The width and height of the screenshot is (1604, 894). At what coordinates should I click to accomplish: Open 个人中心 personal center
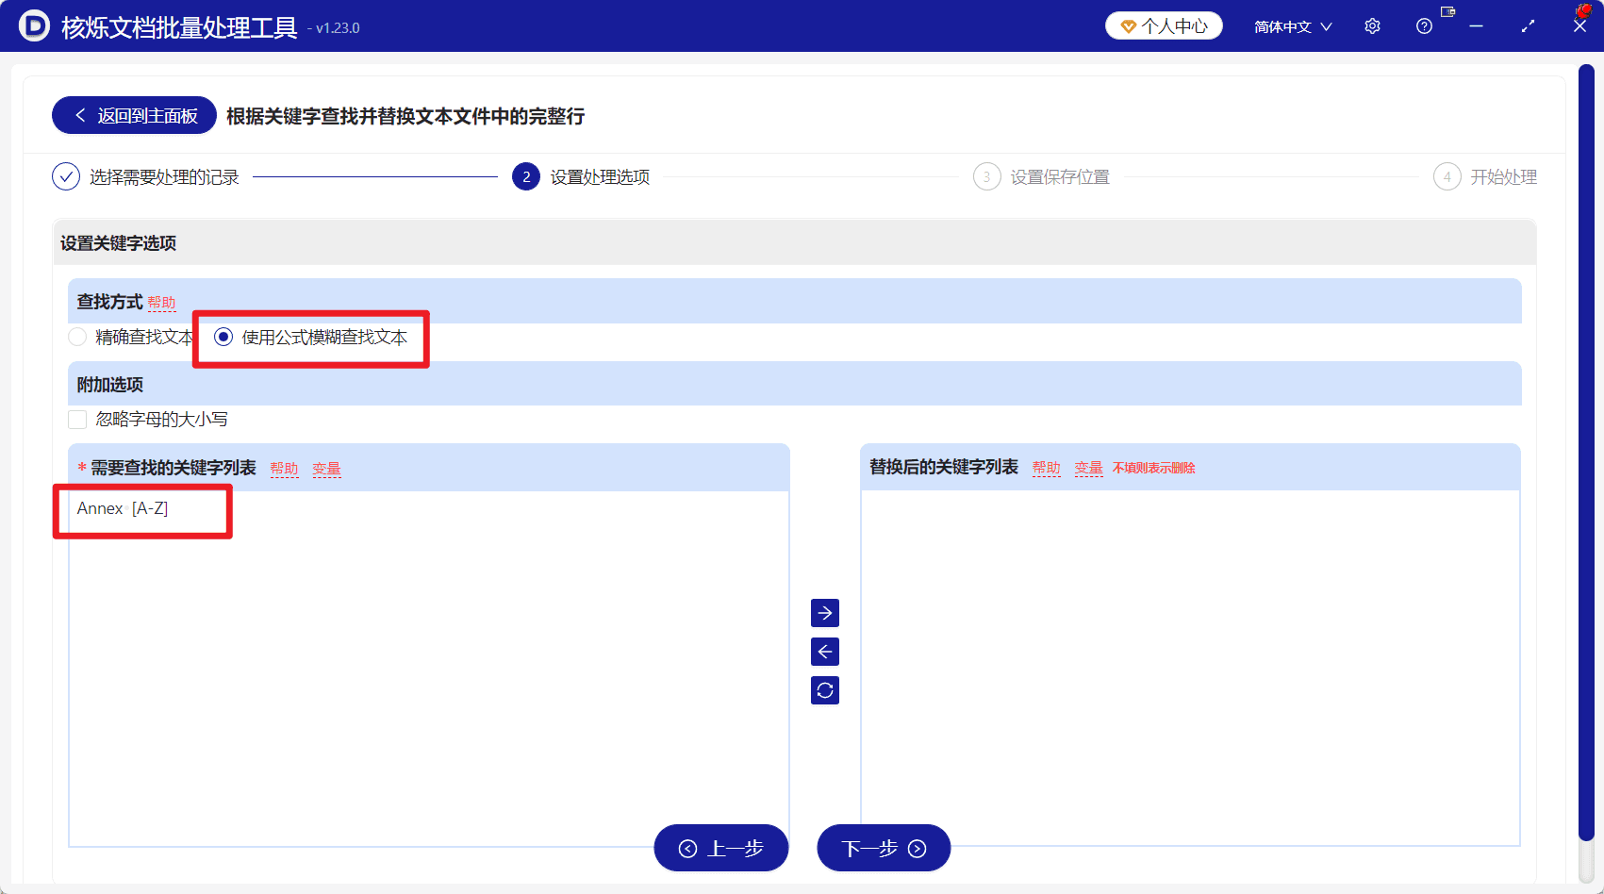coord(1164,26)
